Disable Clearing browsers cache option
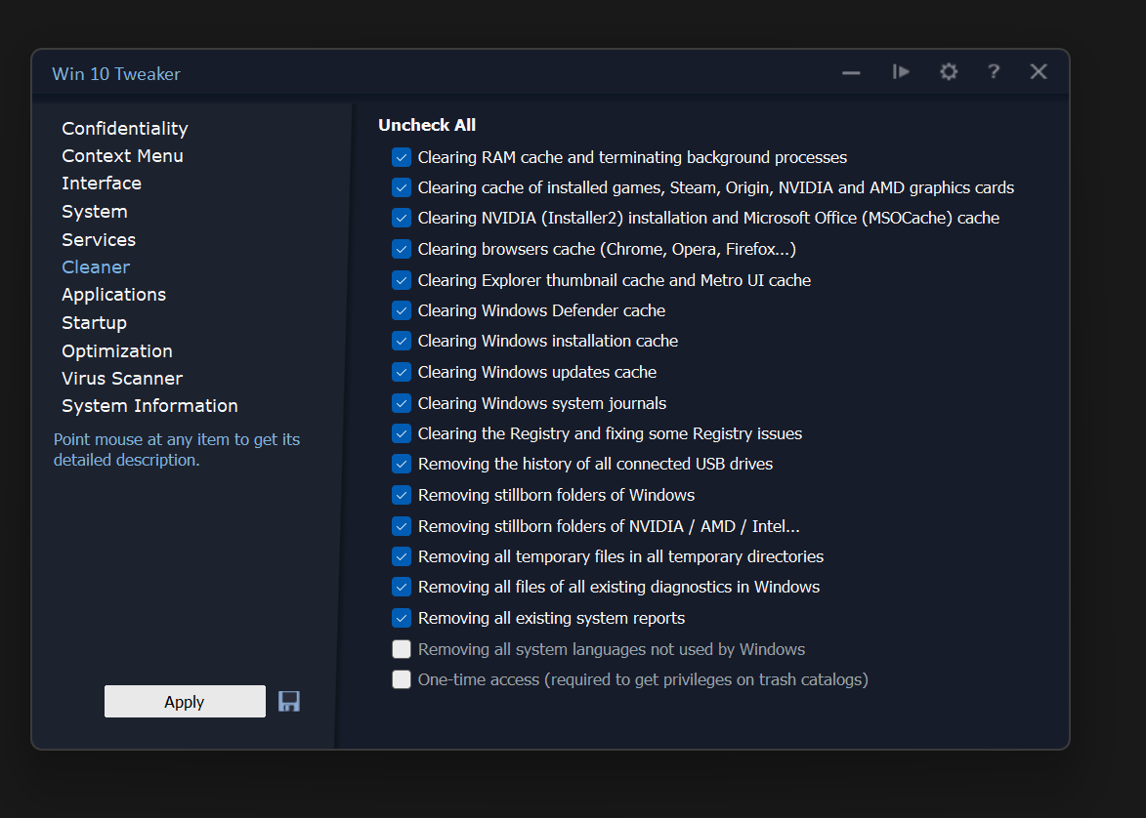 [402, 249]
